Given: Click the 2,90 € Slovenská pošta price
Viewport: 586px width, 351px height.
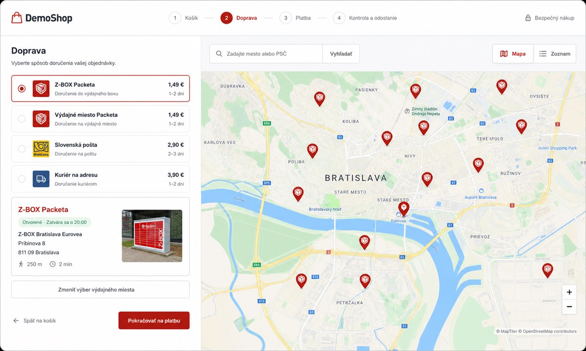Looking at the screenshot, I should 175,145.
